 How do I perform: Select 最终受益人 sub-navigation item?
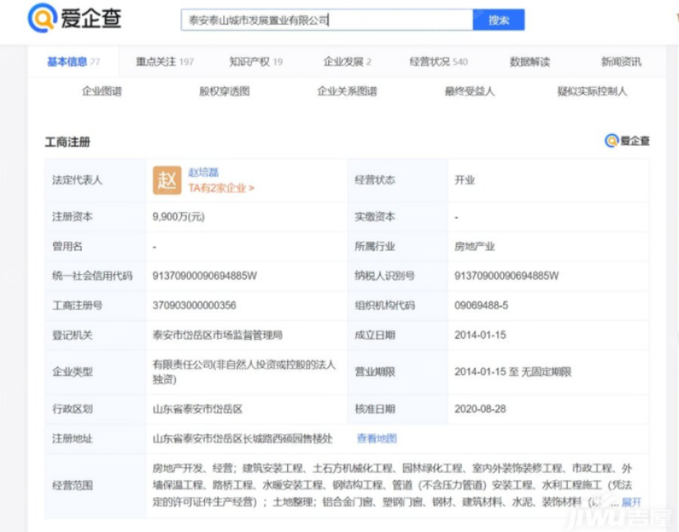[x=469, y=91]
